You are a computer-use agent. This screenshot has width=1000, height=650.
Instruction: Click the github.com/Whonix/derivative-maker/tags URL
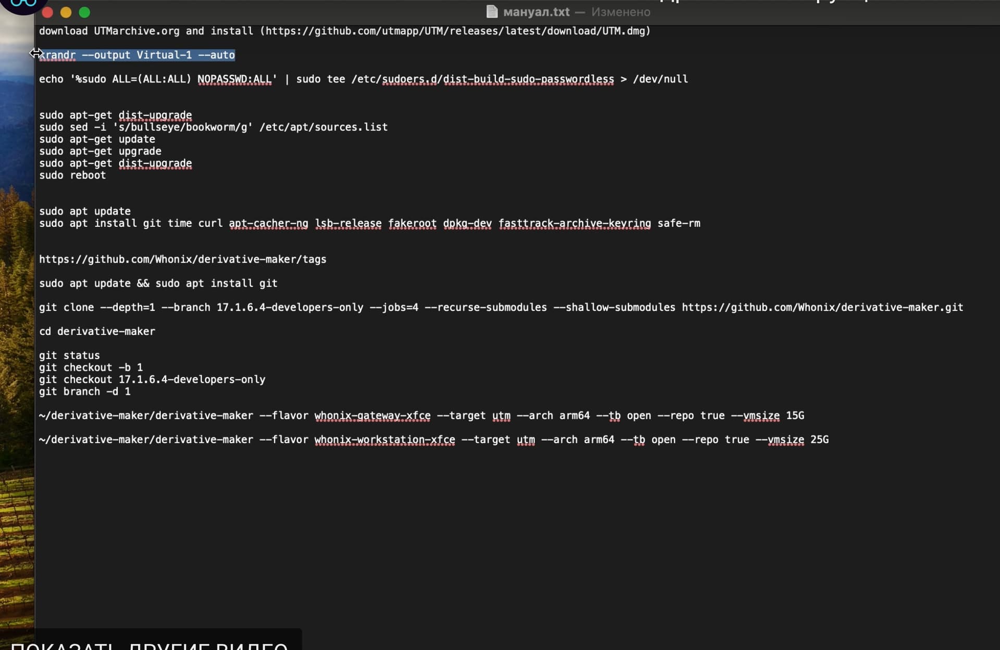pos(183,259)
